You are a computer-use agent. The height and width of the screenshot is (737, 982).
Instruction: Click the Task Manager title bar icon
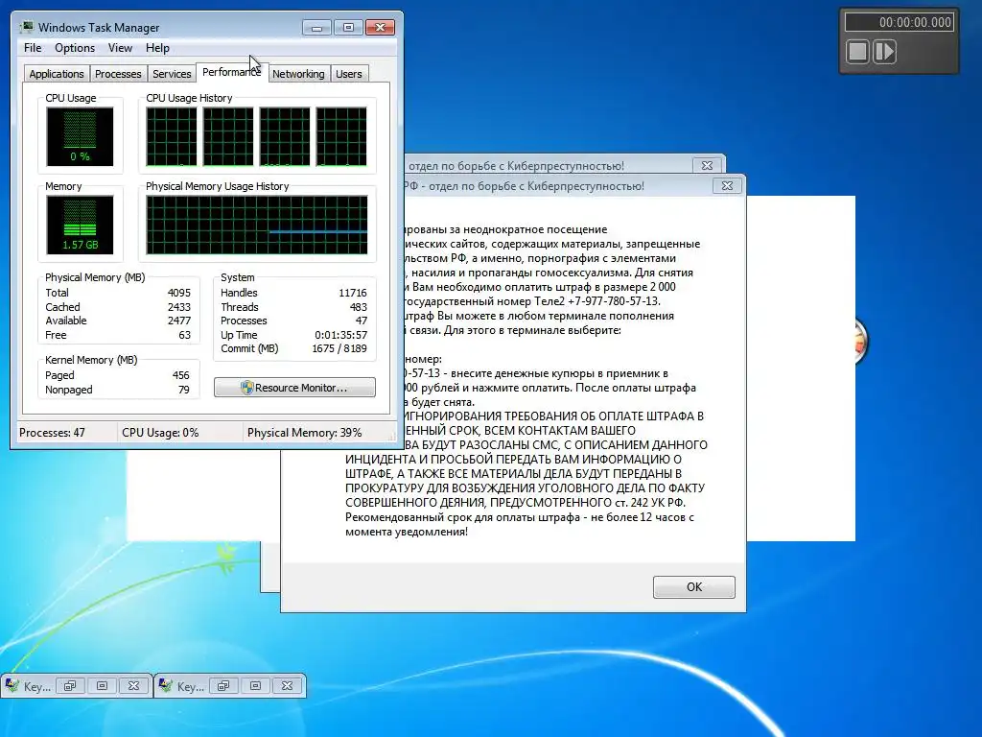tap(27, 27)
